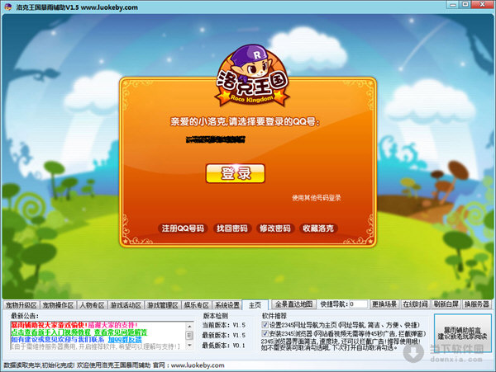Screen dimensions: 496x372
Task: Select the saved QQ number entry
Action: click(x=216, y=139)
